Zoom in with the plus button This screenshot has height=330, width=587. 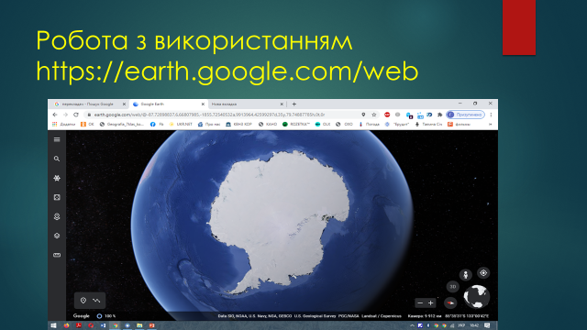(x=431, y=302)
